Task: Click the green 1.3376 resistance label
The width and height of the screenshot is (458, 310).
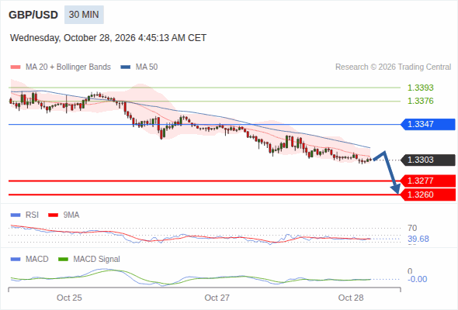Action: point(420,101)
